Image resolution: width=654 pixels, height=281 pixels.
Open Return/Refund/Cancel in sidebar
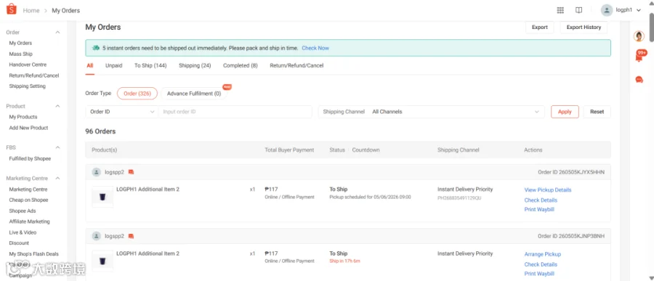point(34,76)
